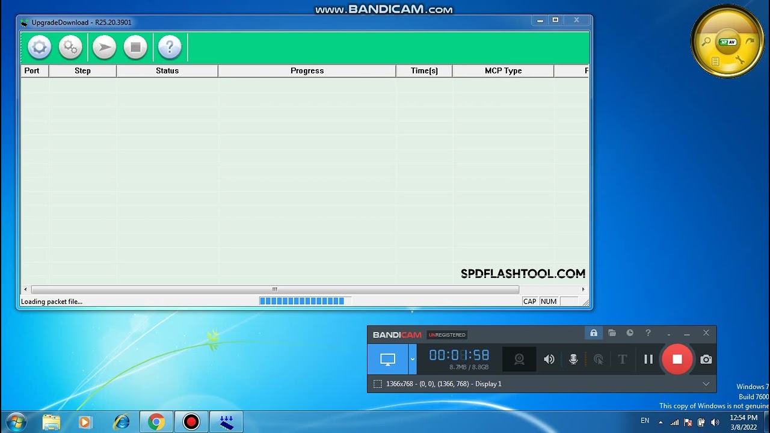
Task: Toggle Bandicam mouse click effect icon
Action: [x=599, y=359]
